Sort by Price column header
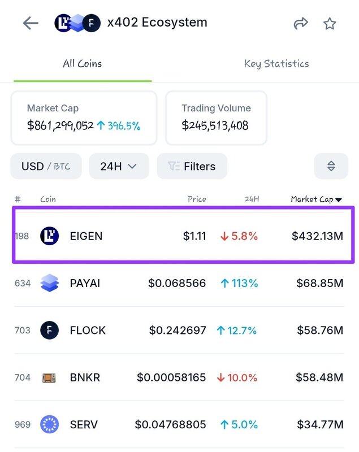 click(197, 199)
